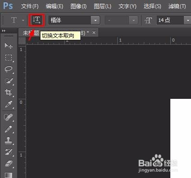Click the Type tool preset icon
Screen dimensions: 191x178
pos(14,20)
